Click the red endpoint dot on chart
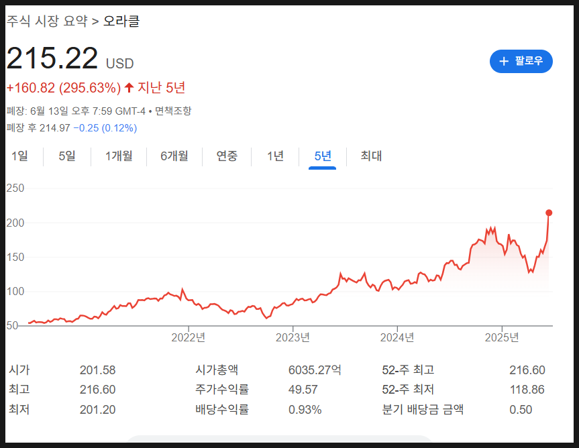Image resolution: width=579 pixels, height=448 pixels. (549, 213)
